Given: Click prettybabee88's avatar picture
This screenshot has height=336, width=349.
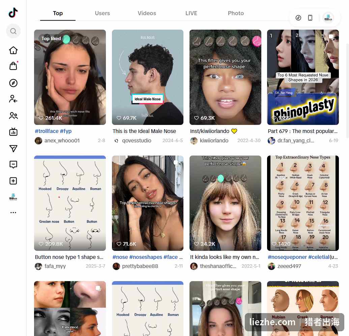Looking at the screenshot, I should (x=116, y=266).
